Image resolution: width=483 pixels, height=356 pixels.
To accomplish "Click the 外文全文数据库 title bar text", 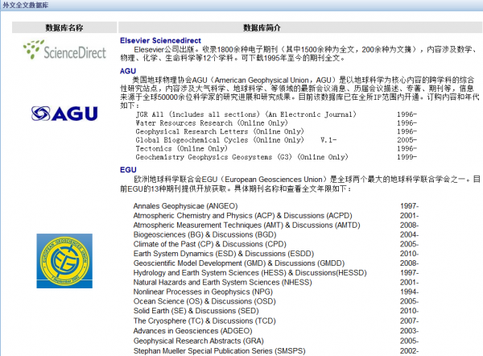I will (x=26, y=5).
